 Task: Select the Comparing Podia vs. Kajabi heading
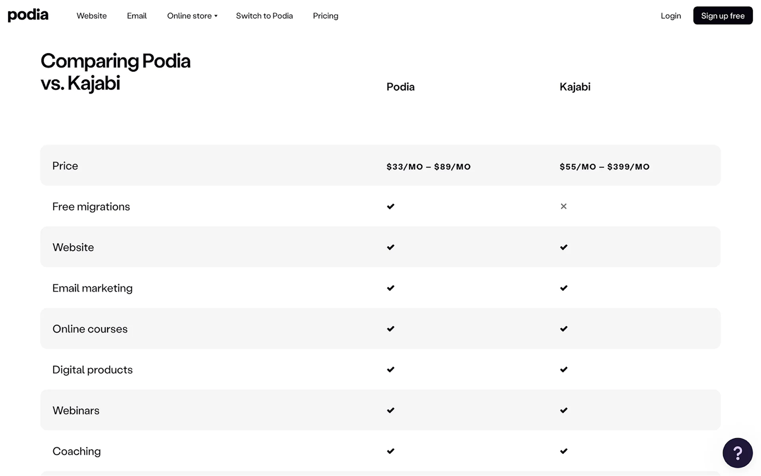tap(116, 72)
